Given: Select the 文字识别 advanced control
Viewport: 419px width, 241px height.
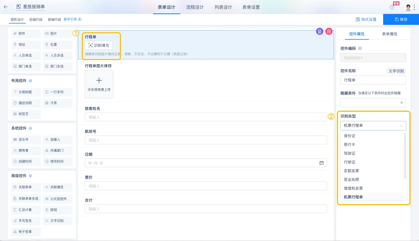Looking at the screenshot, I should coord(58,221).
